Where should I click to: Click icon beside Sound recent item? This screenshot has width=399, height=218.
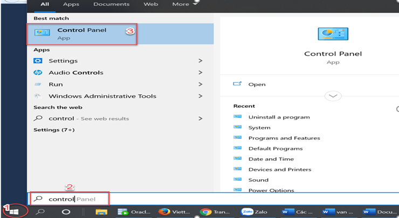pyautogui.click(x=237, y=179)
